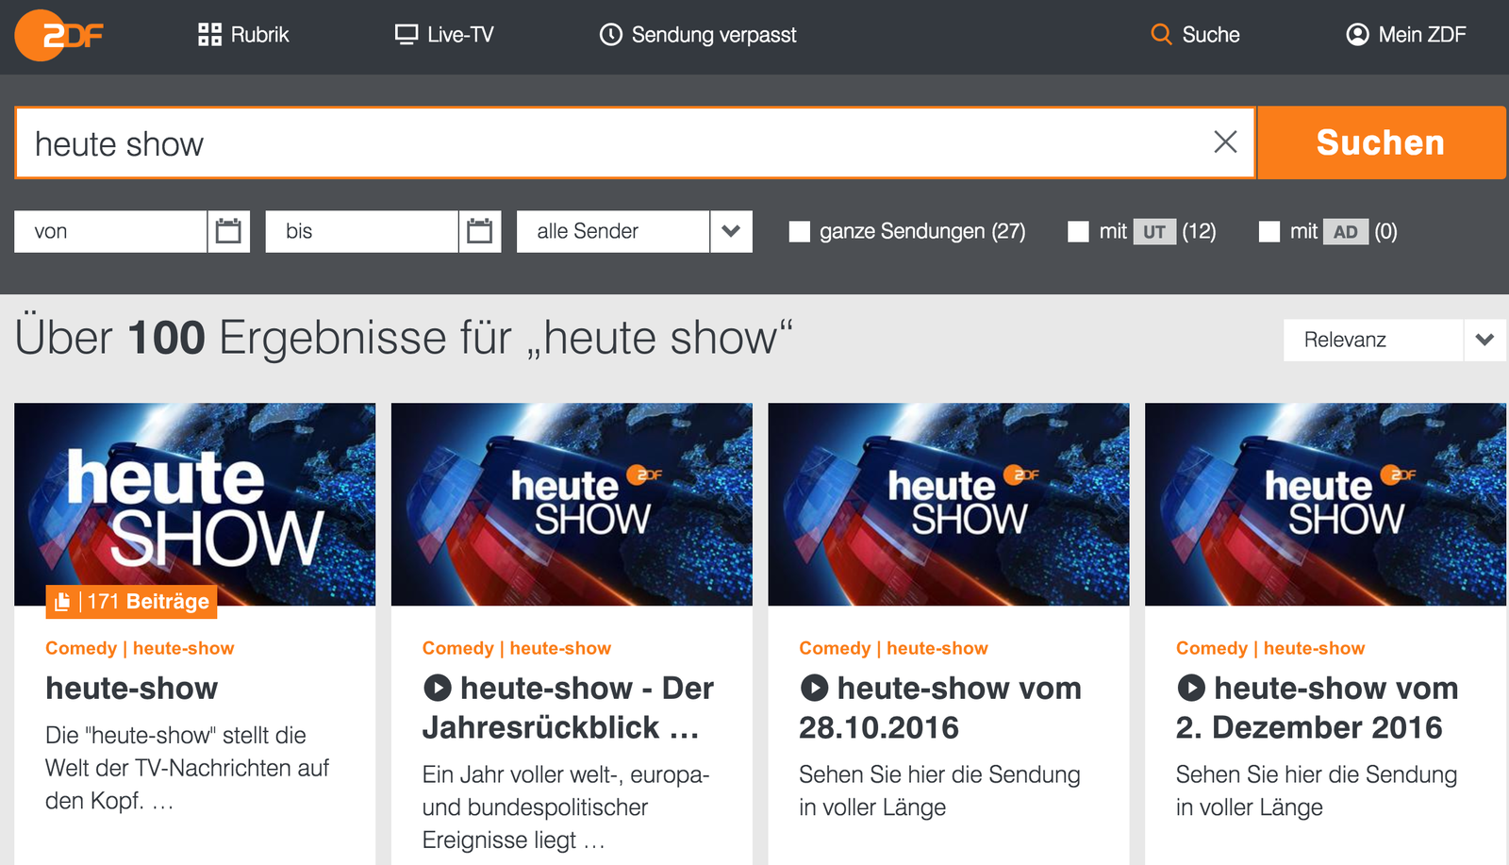Open the 2. Dezember 2016 episode thumbnail
Viewport: 1509px width, 865px height.
click(1325, 505)
